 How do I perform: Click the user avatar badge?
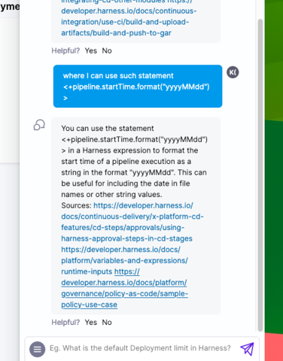pos(233,72)
